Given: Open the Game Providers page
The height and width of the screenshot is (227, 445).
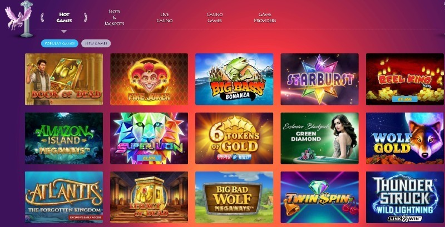Looking at the screenshot, I should pos(265,18).
